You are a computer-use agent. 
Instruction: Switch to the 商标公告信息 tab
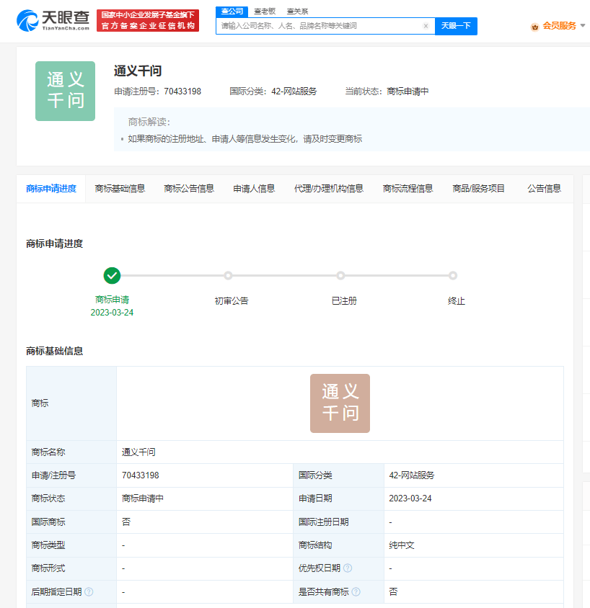pos(189,189)
